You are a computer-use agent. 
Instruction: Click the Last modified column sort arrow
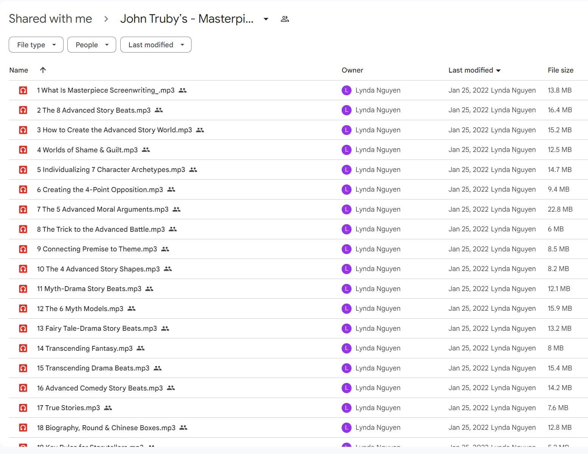pos(498,70)
